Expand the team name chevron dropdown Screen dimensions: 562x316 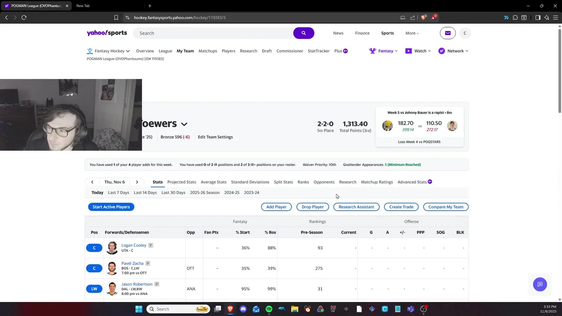[x=184, y=124]
